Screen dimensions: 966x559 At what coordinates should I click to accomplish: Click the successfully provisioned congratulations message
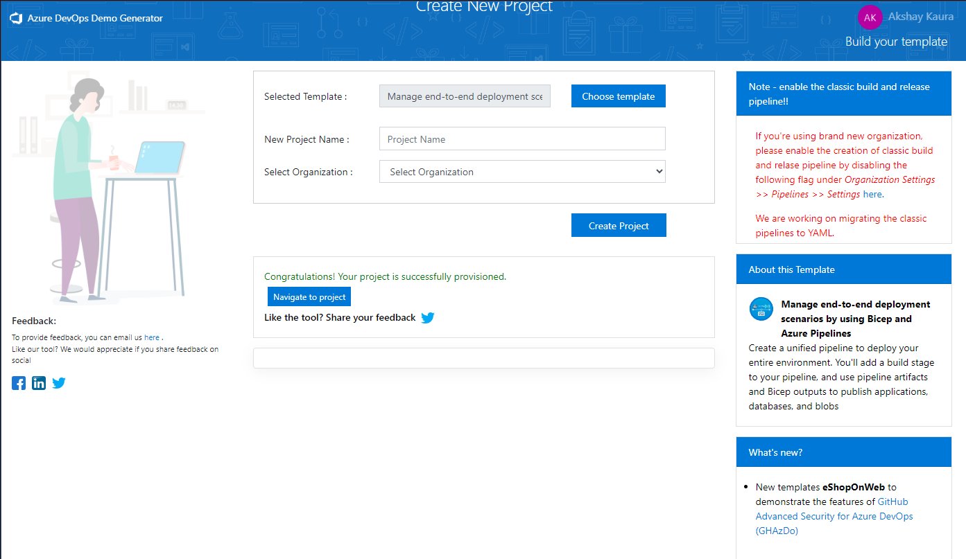[x=386, y=276]
